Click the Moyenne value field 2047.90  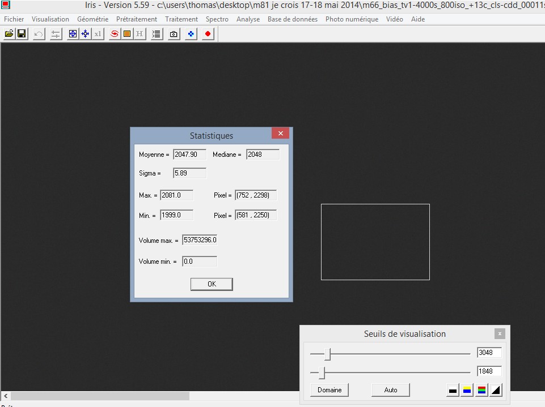190,155
